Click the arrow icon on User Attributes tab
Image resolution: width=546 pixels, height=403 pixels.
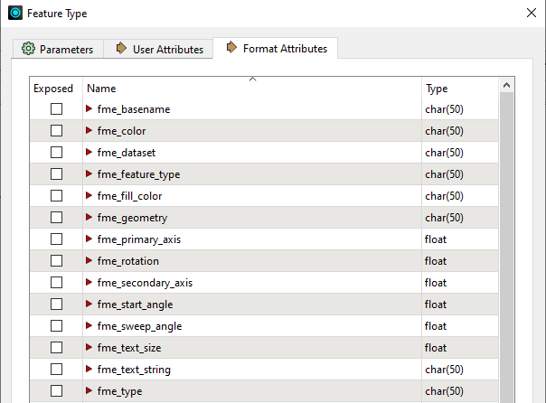point(121,49)
